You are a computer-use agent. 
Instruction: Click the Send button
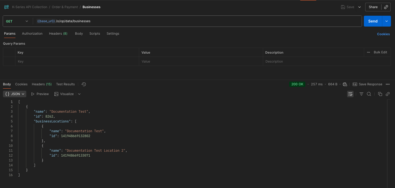[373, 21]
